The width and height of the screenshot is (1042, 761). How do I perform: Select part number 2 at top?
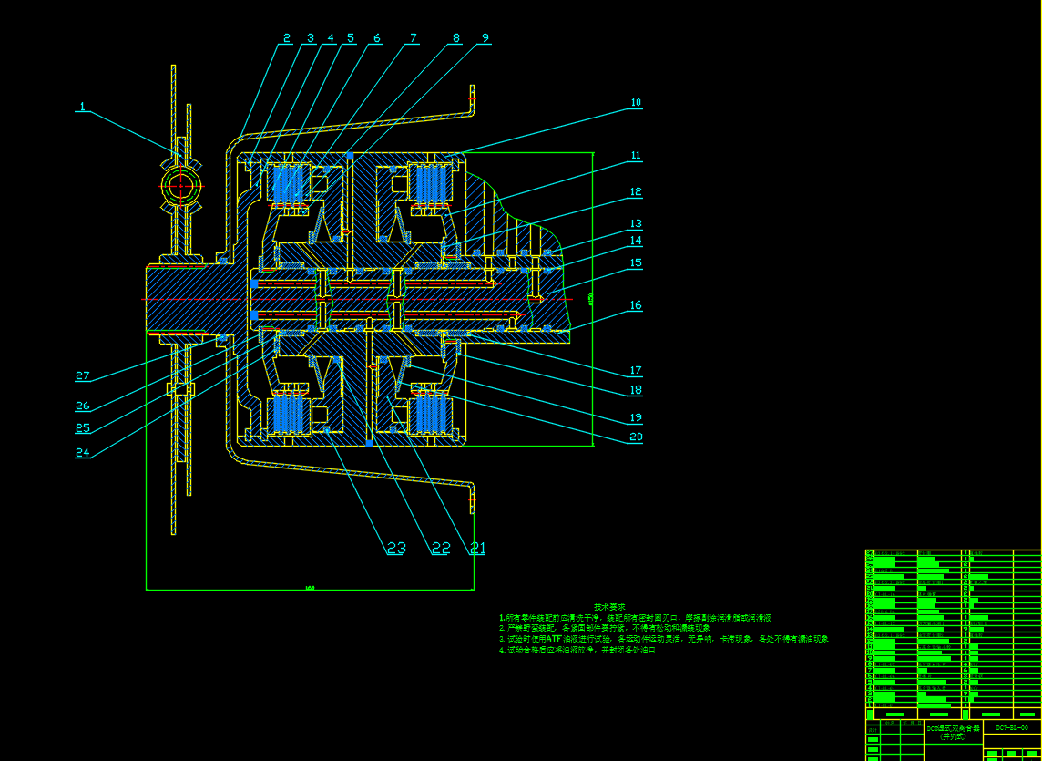[286, 38]
